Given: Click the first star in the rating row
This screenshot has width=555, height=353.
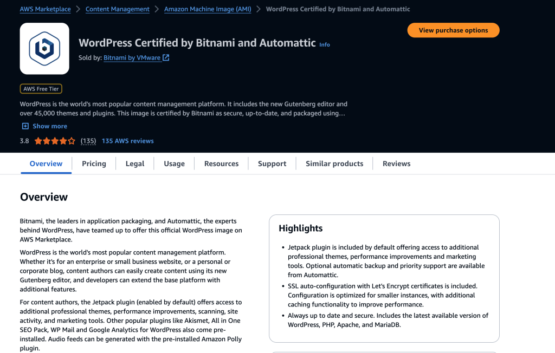Looking at the screenshot, I should (37, 140).
